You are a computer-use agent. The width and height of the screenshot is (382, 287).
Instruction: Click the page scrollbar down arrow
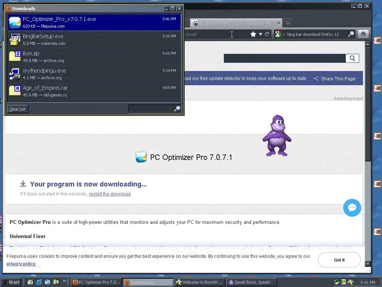(x=368, y=264)
